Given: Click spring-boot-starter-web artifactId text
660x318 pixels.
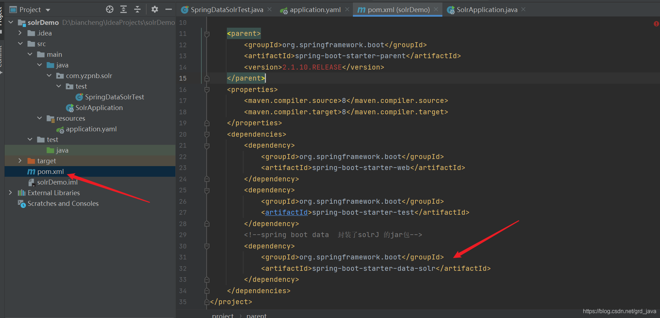Looking at the screenshot, I should 361,168.
